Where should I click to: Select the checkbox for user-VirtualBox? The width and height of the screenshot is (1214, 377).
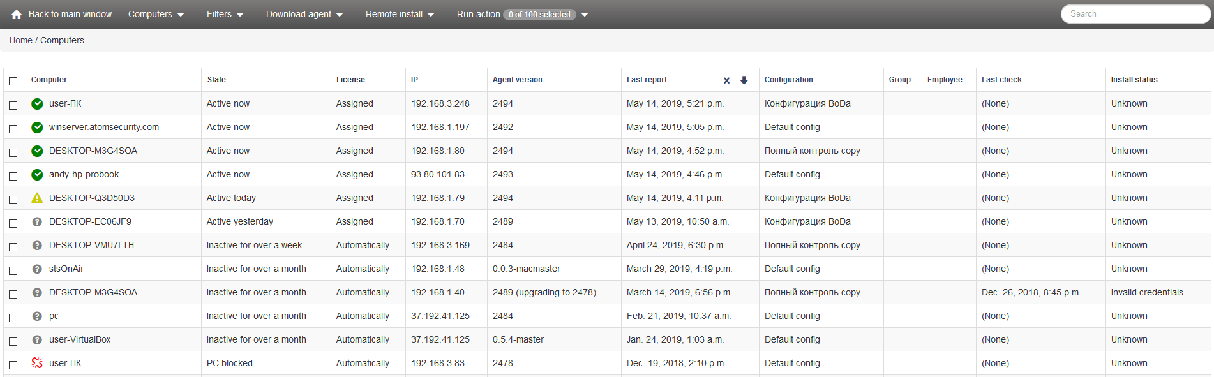[x=13, y=341]
